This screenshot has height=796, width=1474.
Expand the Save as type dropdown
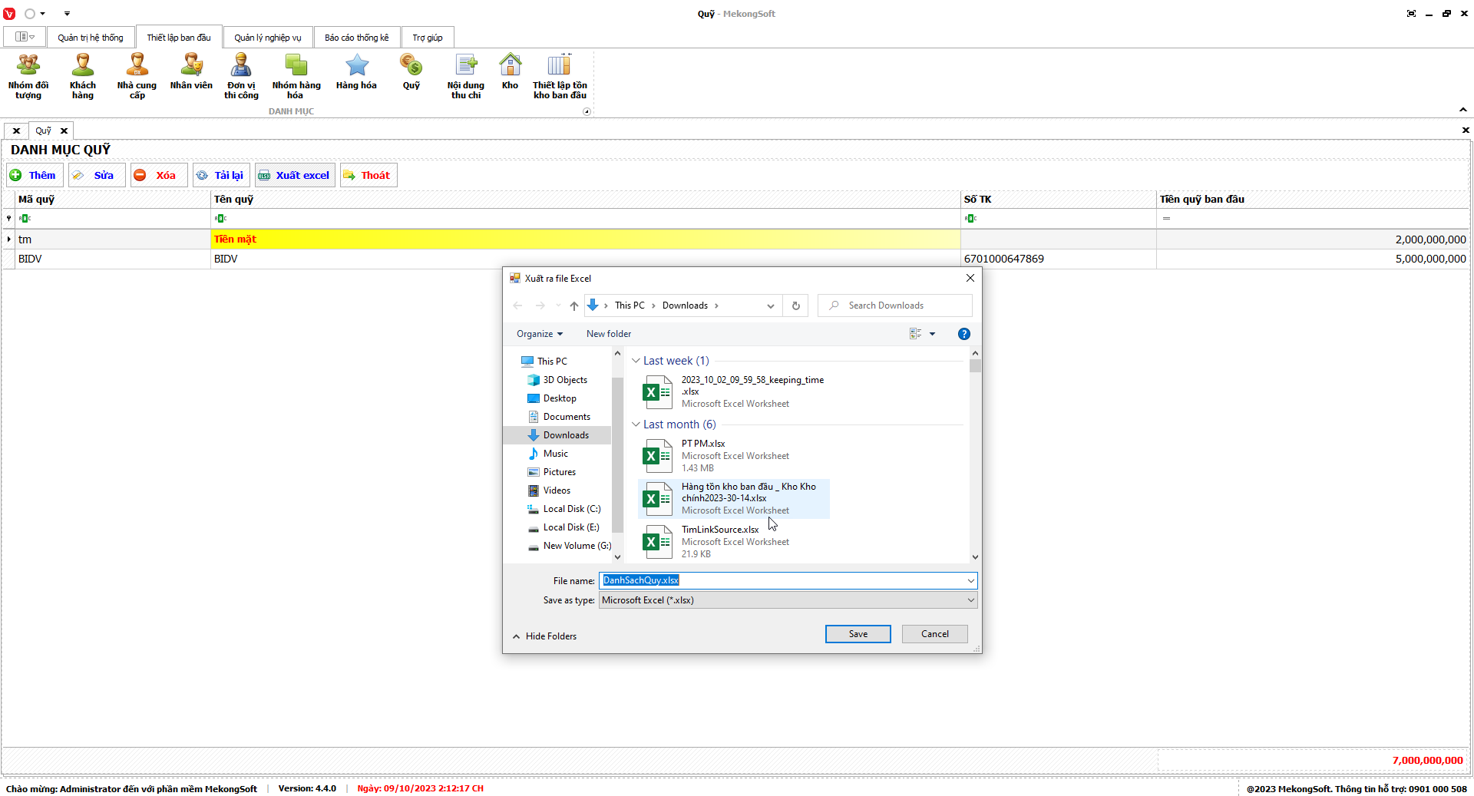click(x=970, y=600)
